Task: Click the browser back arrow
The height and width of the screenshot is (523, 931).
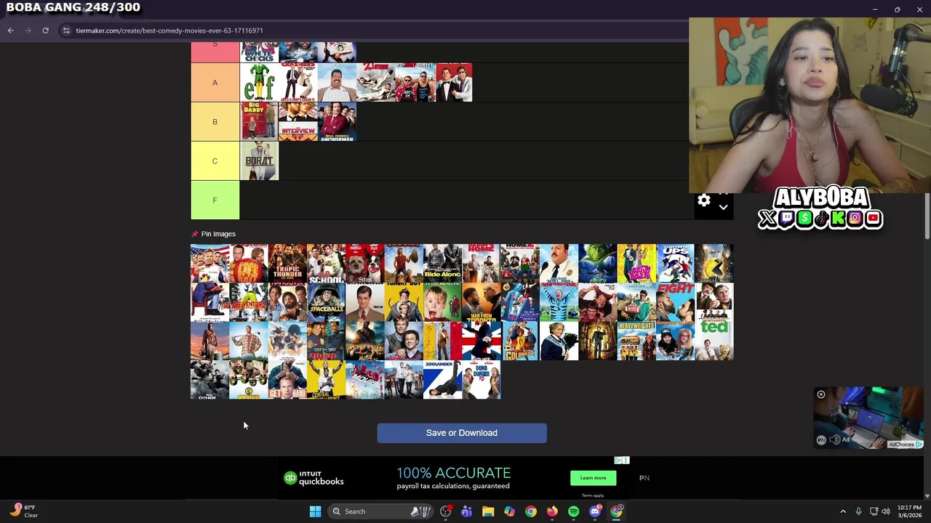Action: [10, 31]
